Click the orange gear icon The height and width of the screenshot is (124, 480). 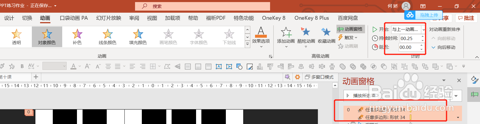[297, 77]
